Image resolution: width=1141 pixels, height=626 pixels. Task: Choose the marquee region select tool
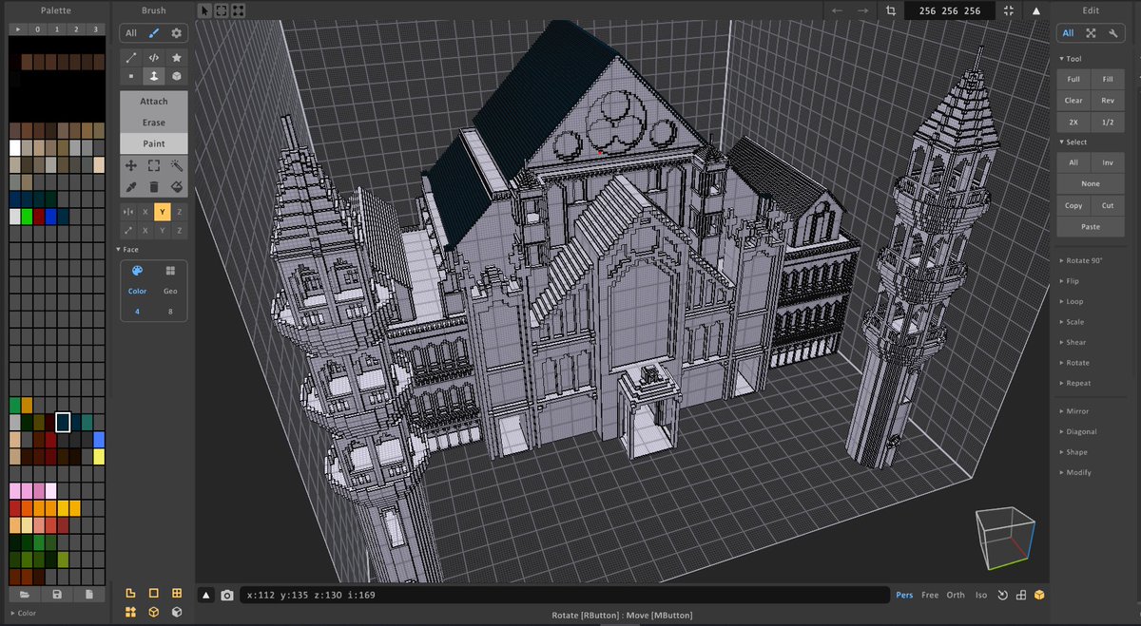[x=154, y=165]
